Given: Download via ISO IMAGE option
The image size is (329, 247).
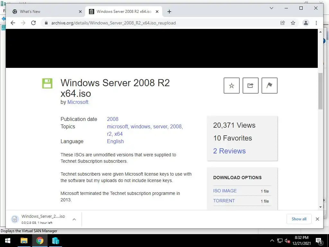Looking at the screenshot, I should point(225,191).
